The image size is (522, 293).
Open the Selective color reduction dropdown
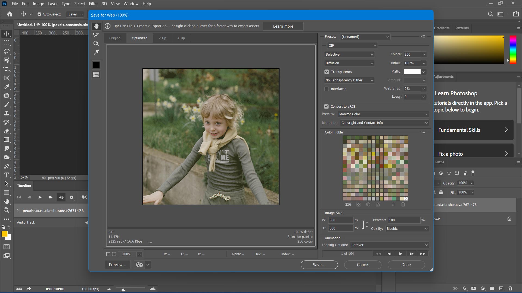tap(349, 54)
